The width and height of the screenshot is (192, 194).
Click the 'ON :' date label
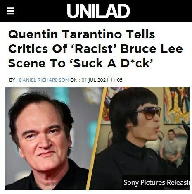[75, 80]
